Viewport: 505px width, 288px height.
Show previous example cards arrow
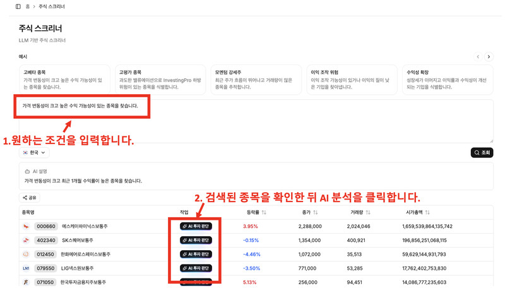[x=478, y=57]
